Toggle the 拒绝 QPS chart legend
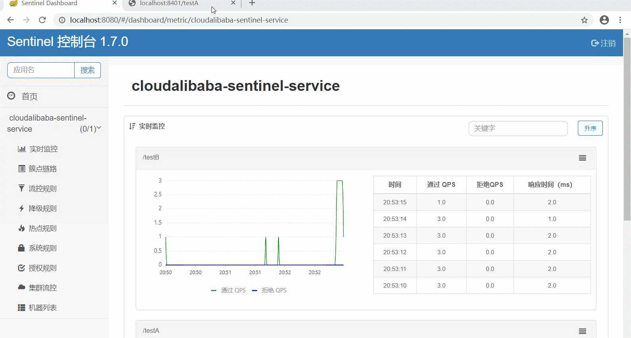Viewport: 631px width, 338px height. click(269, 290)
